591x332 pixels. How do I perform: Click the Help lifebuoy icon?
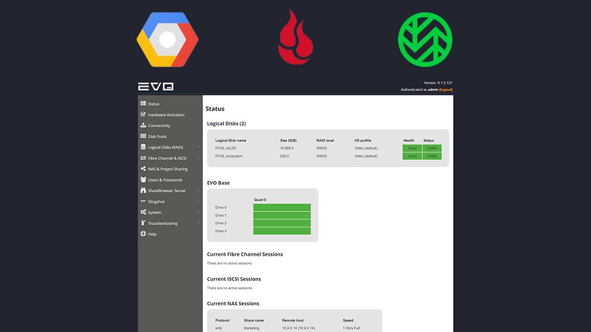(143, 234)
